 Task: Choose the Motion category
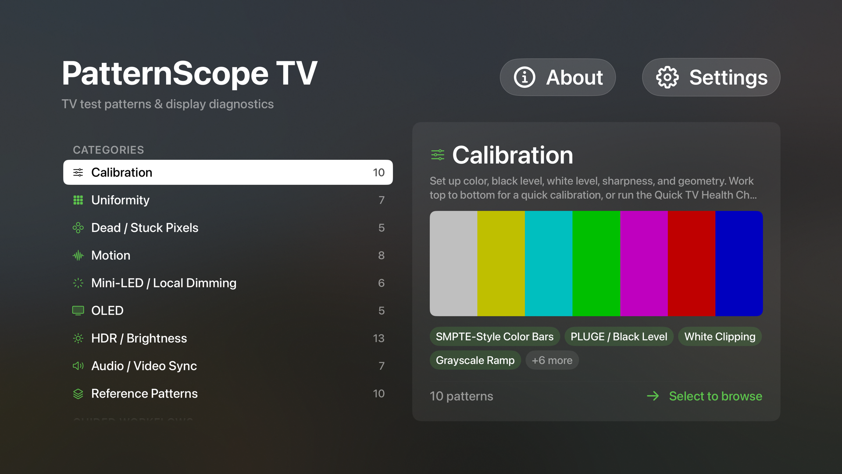[228, 255]
